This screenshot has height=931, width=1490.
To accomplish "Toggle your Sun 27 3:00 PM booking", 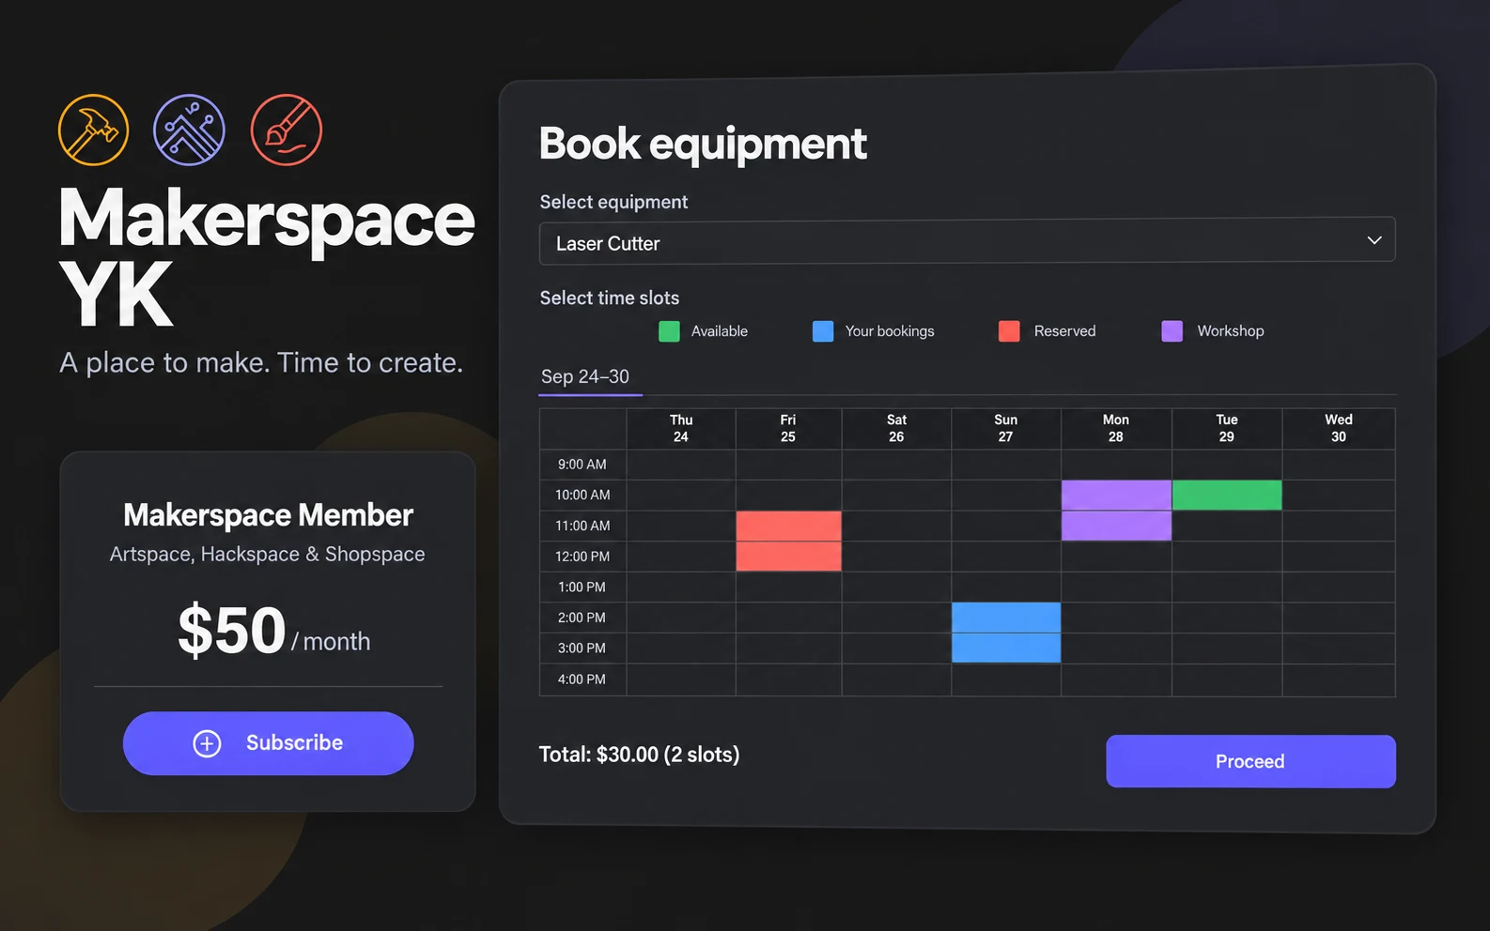I will coord(1006,649).
